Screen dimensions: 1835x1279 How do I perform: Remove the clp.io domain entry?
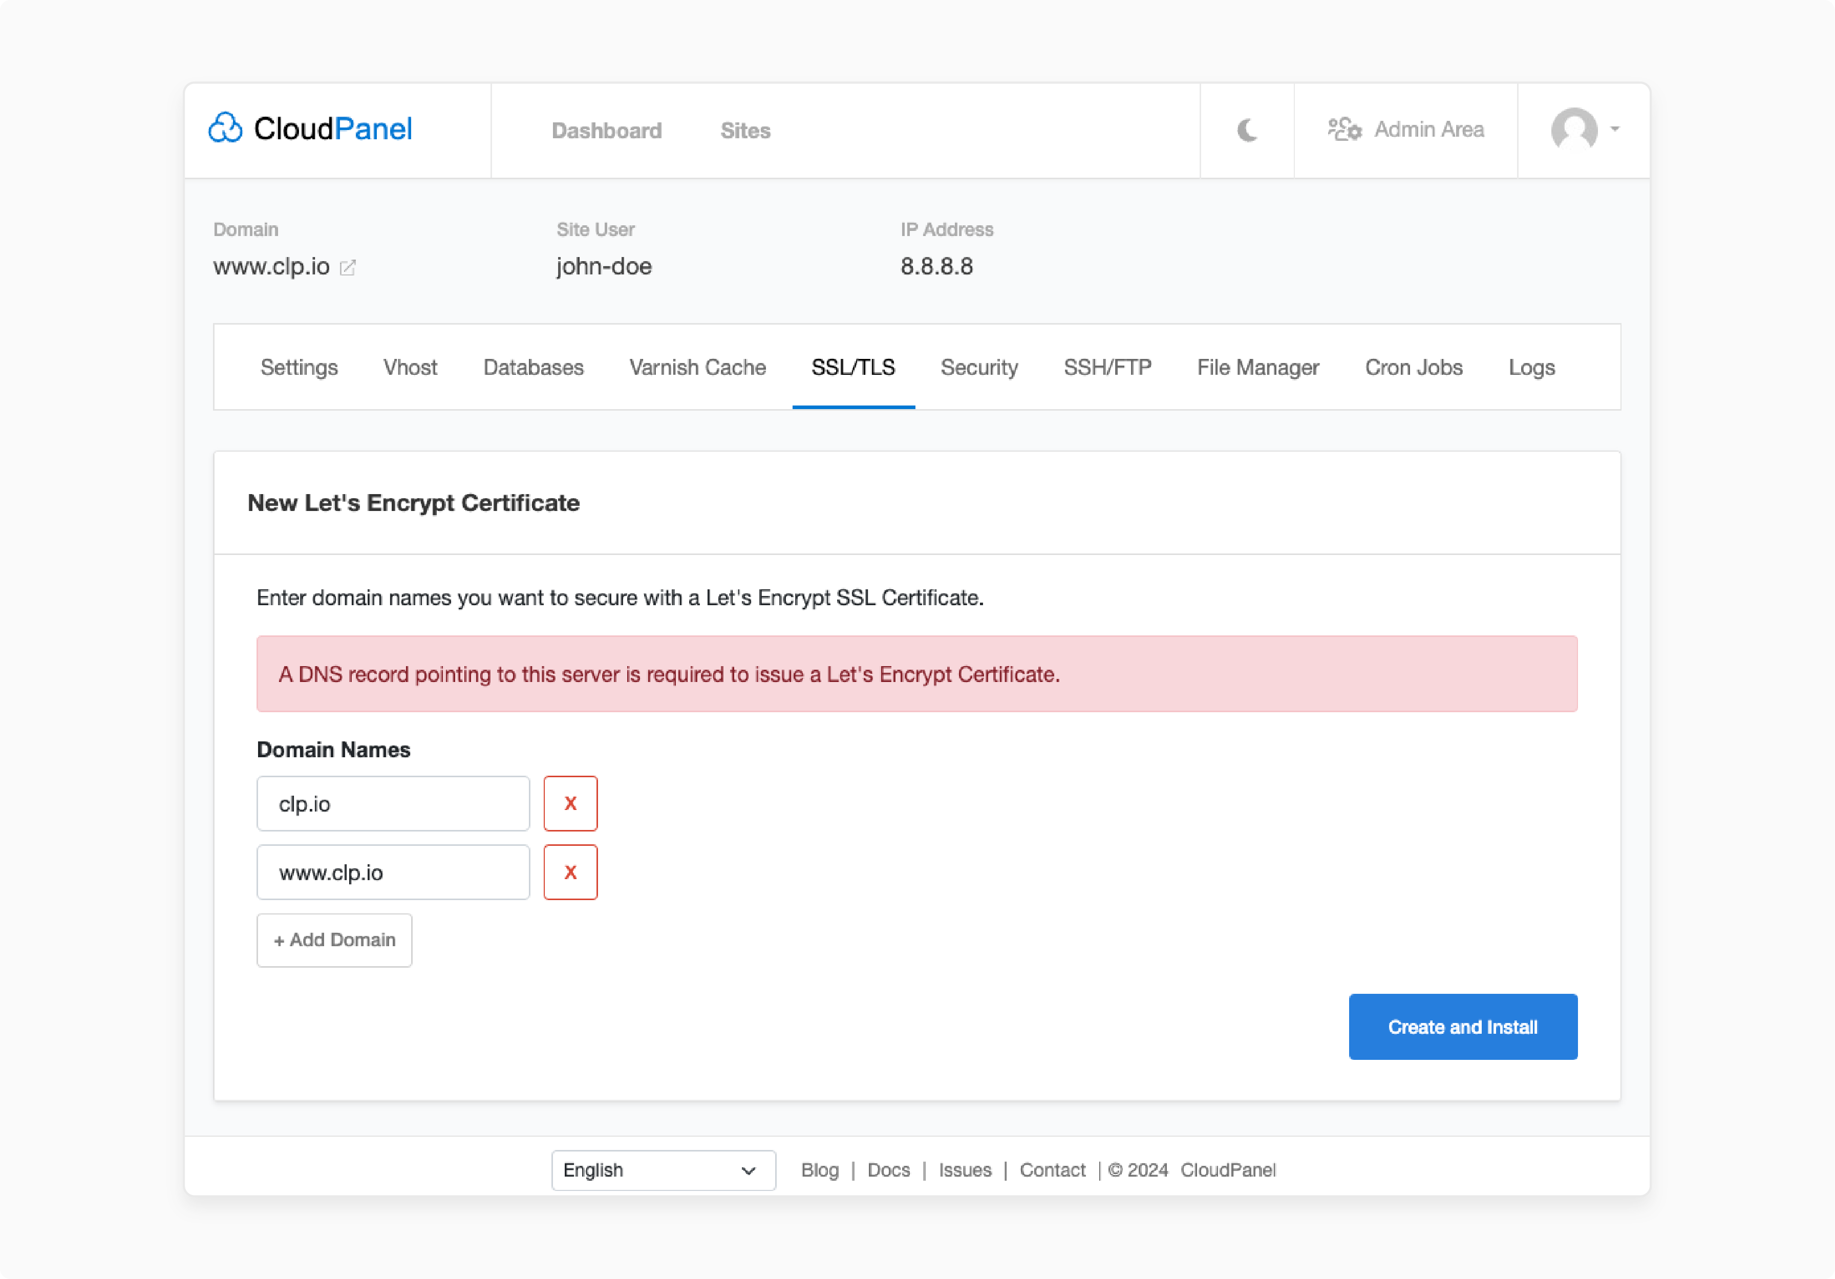(570, 803)
